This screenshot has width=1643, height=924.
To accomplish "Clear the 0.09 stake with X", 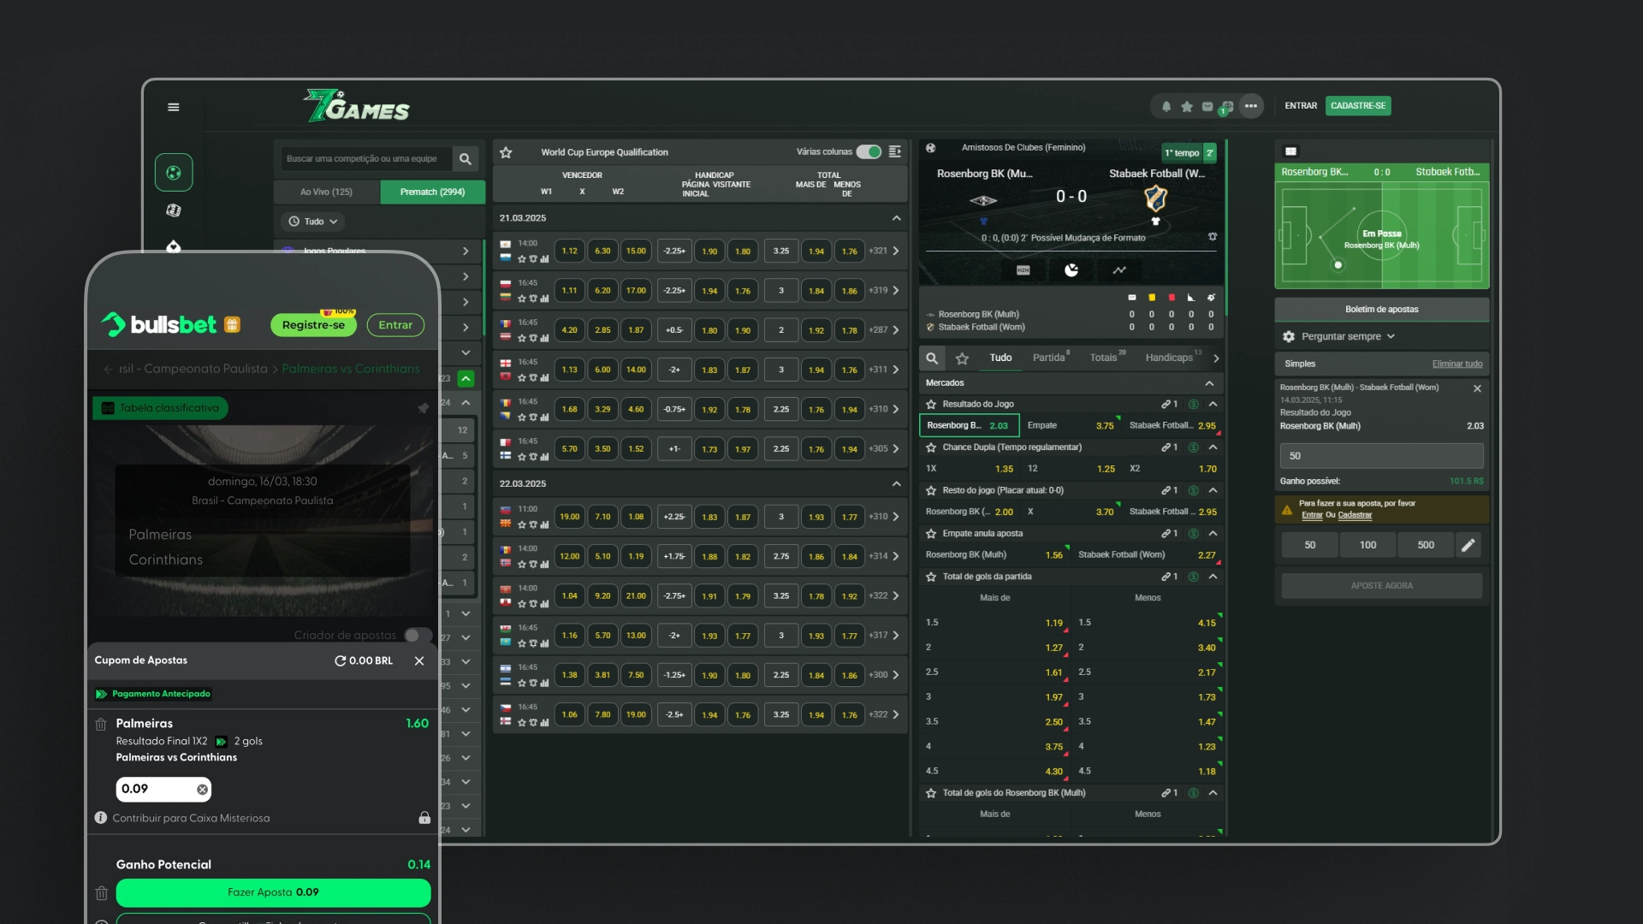I will (x=202, y=790).
